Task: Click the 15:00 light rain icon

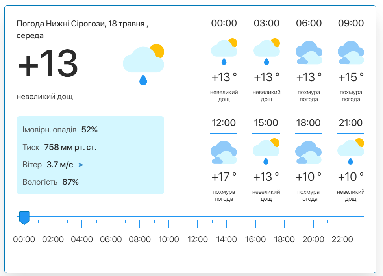Action: 266,151
